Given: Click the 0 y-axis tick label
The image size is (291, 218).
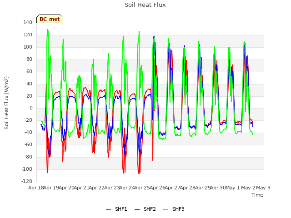Looking at the screenshot, I should [x=31, y=108].
